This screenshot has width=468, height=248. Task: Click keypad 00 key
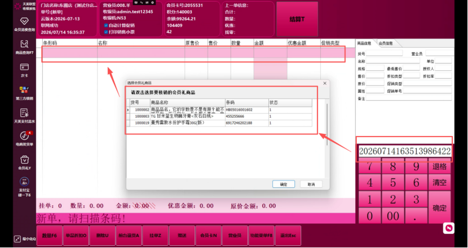click(393, 216)
